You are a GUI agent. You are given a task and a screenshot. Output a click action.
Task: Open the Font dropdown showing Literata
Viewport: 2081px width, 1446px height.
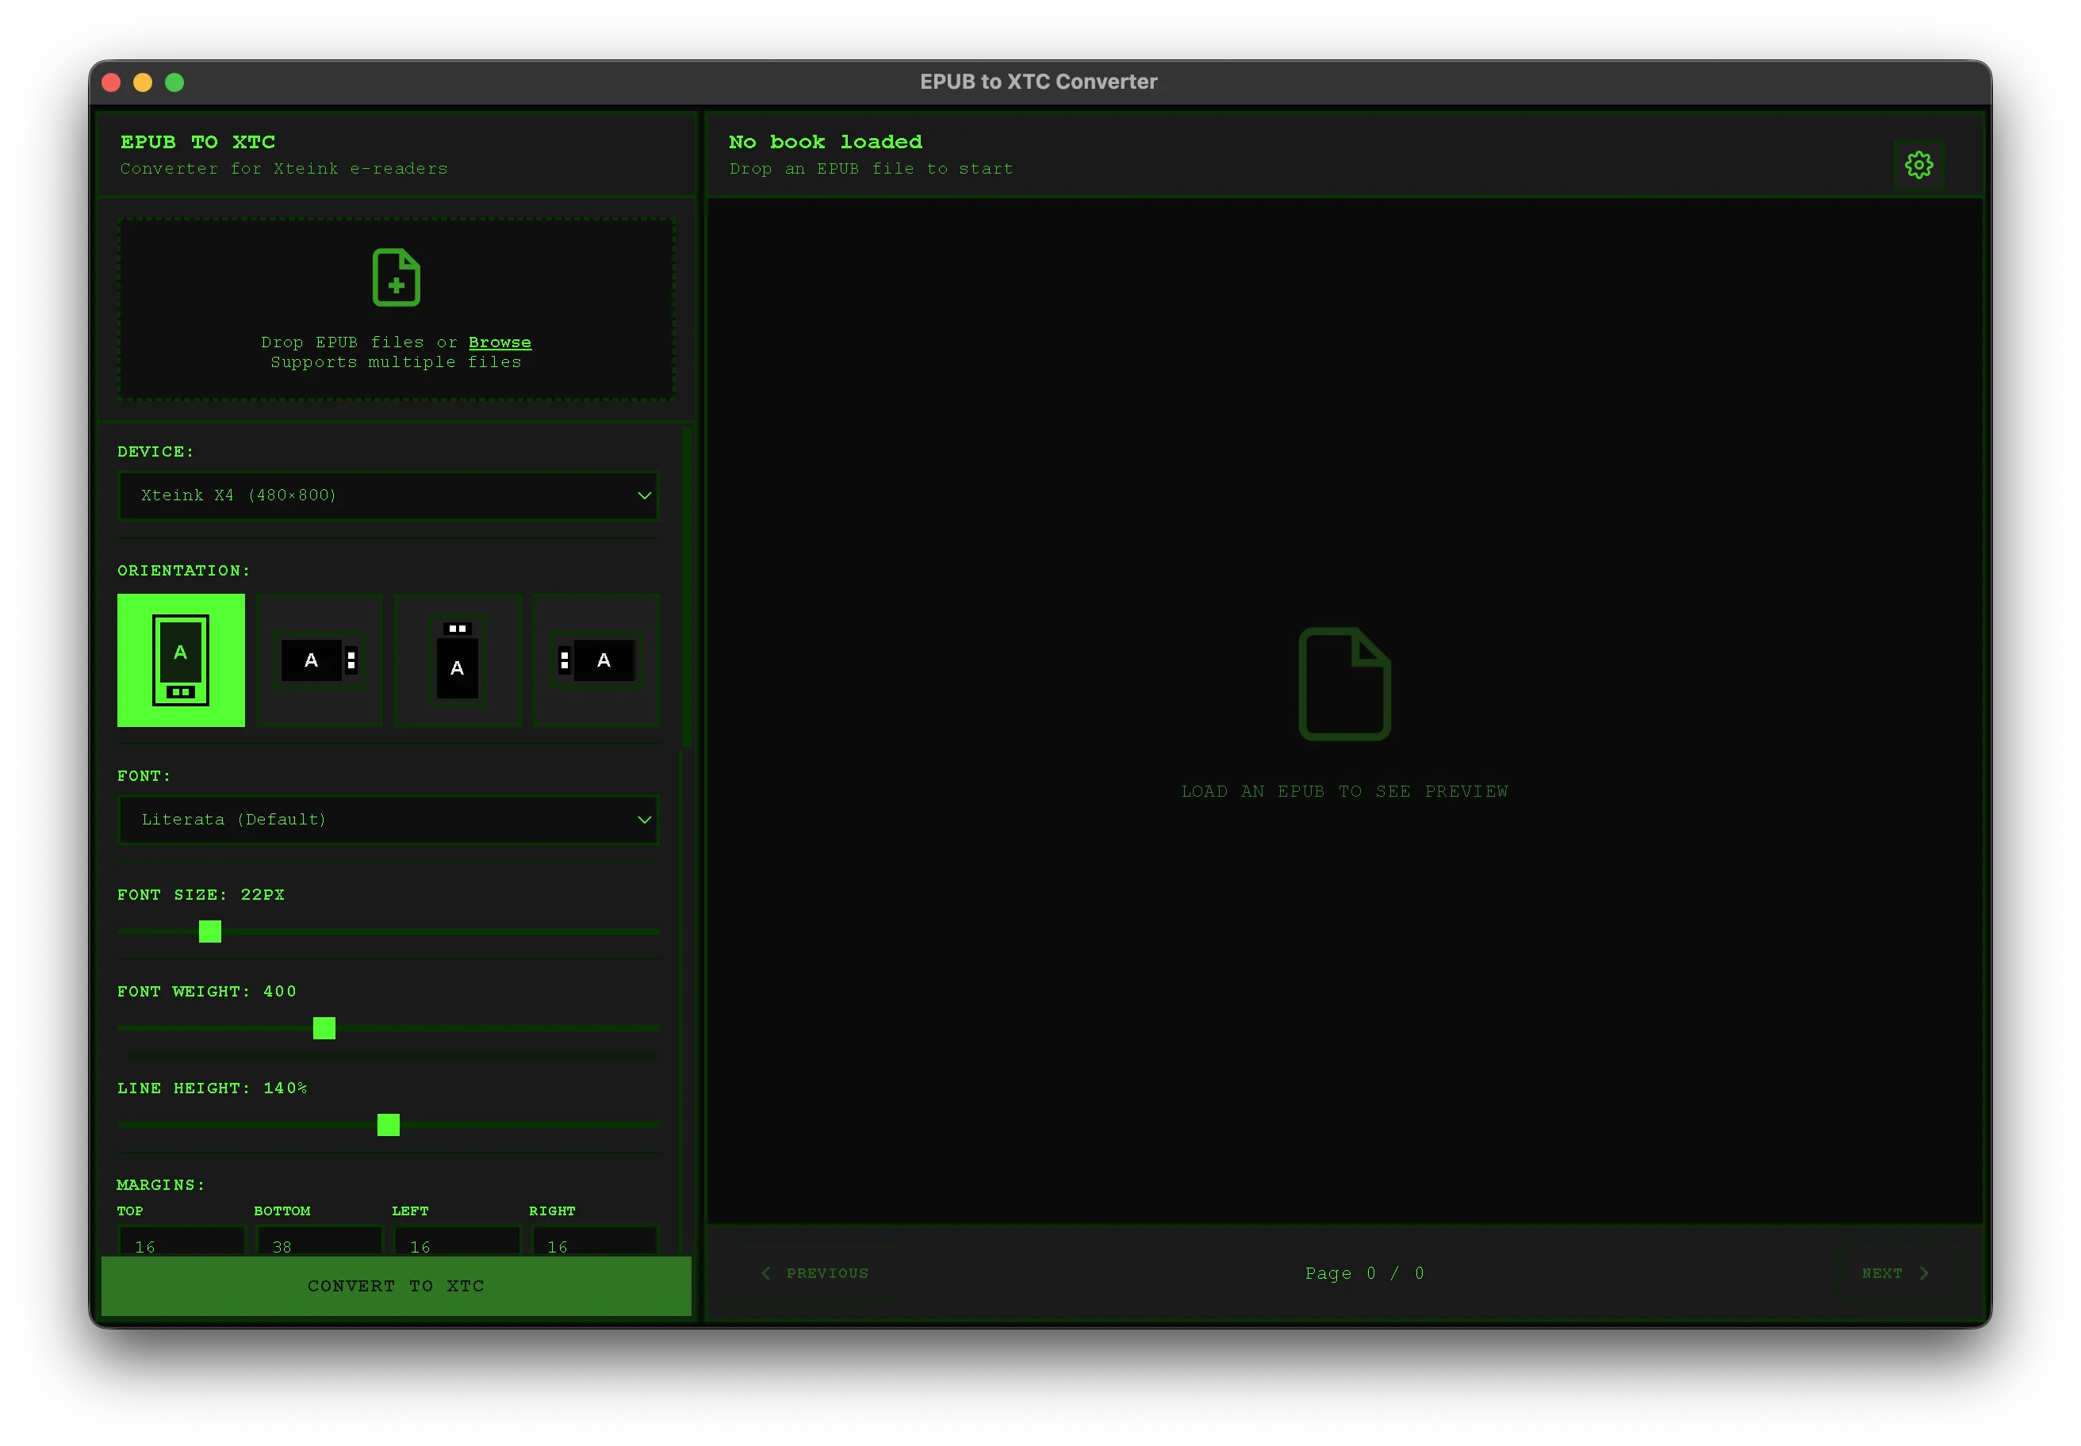(x=388, y=819)
